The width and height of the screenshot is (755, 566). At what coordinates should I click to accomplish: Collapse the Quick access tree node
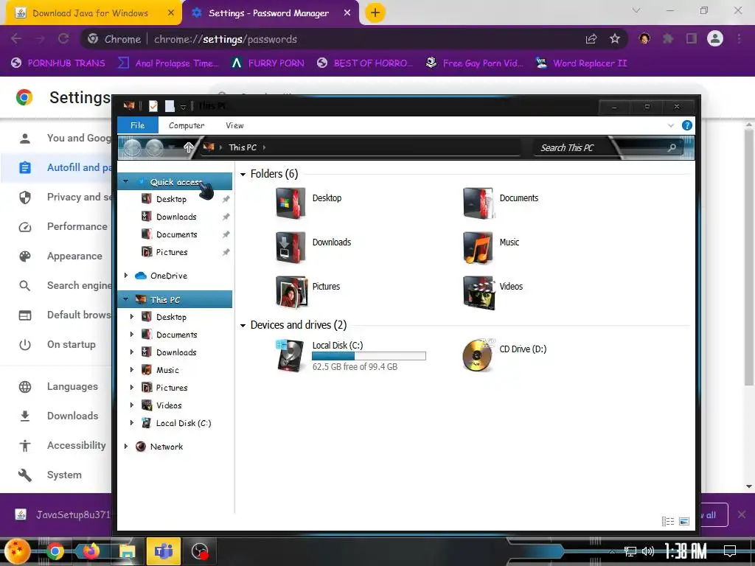pyautogui.click(x=125, y=181)
